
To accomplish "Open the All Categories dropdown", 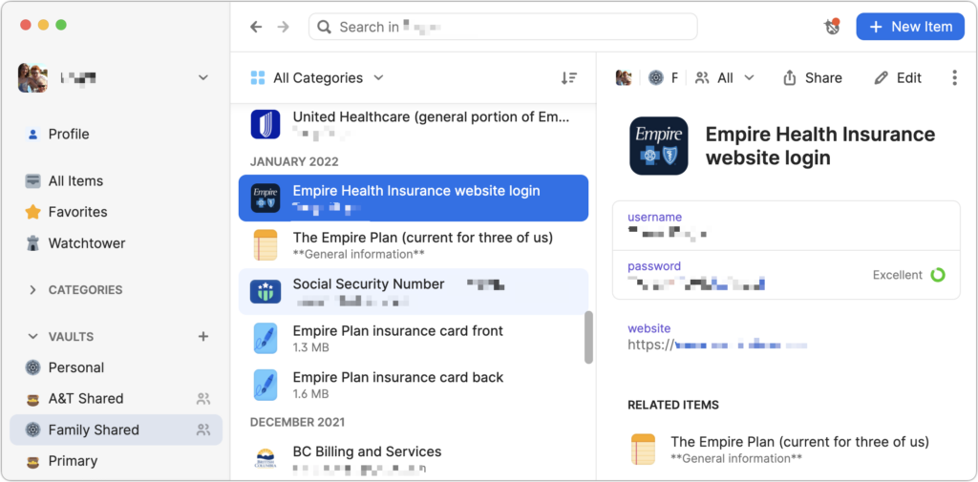I will [316, 78].
